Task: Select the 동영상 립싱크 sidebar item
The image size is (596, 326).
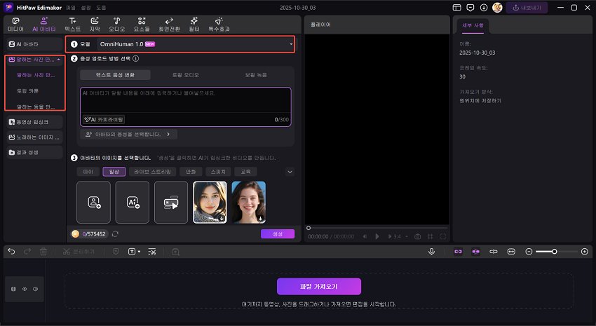Action: point(34,122)
